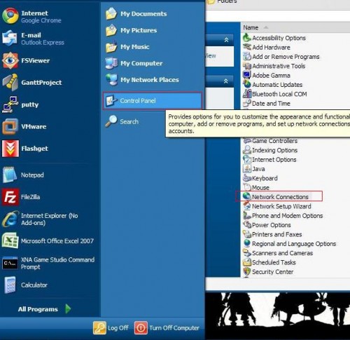Screen dimensions: 350x340
Task: Click the Adobe Gamma monitor icon
Action: [x=247, y=75]
